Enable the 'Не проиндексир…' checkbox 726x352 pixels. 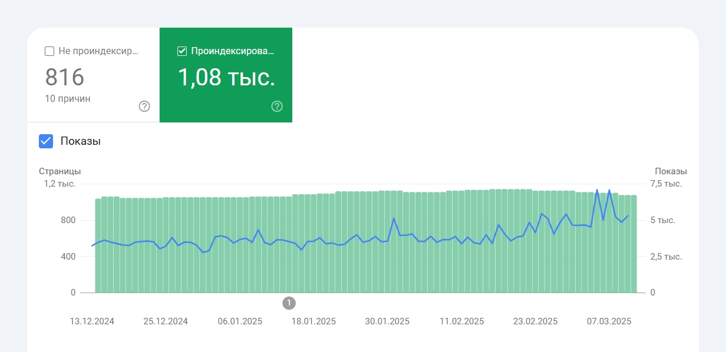(x=50, y=51)
